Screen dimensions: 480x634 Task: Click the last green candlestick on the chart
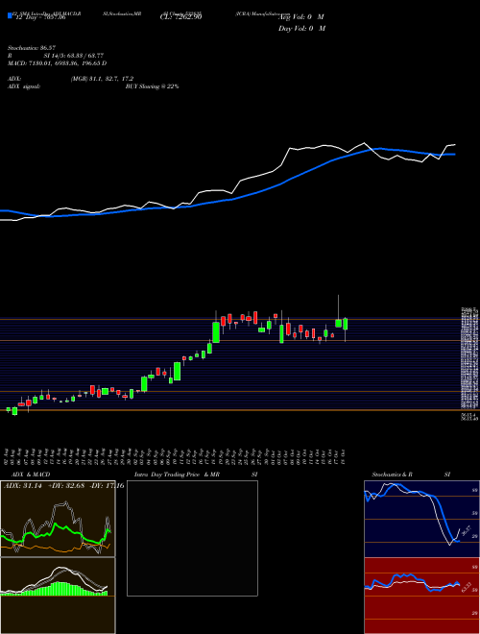coord(345,325)
